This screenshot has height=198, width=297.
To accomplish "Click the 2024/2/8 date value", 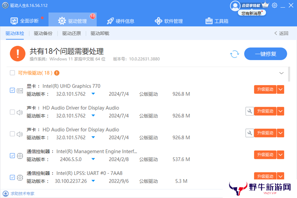I will [x=119, y=159].
